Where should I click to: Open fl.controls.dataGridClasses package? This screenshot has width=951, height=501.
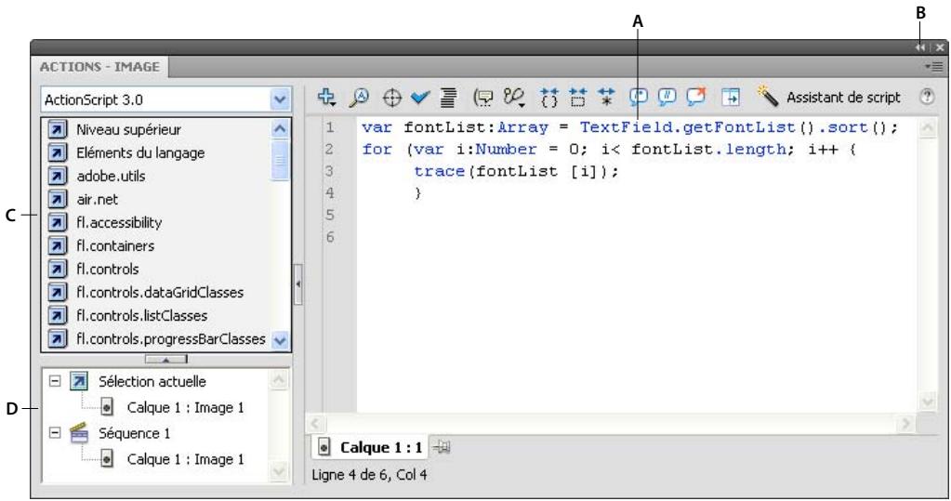click(159, 293)
